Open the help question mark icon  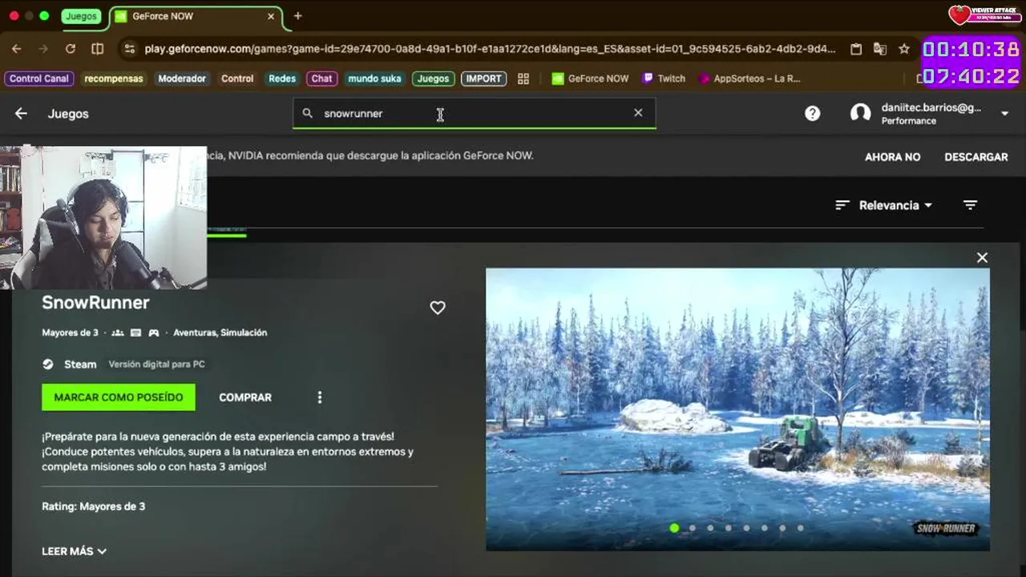click(x=812, y=113)
